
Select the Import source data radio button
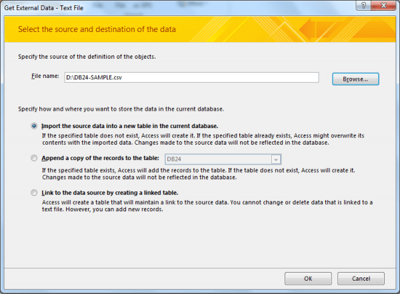(x=34, y=125)
